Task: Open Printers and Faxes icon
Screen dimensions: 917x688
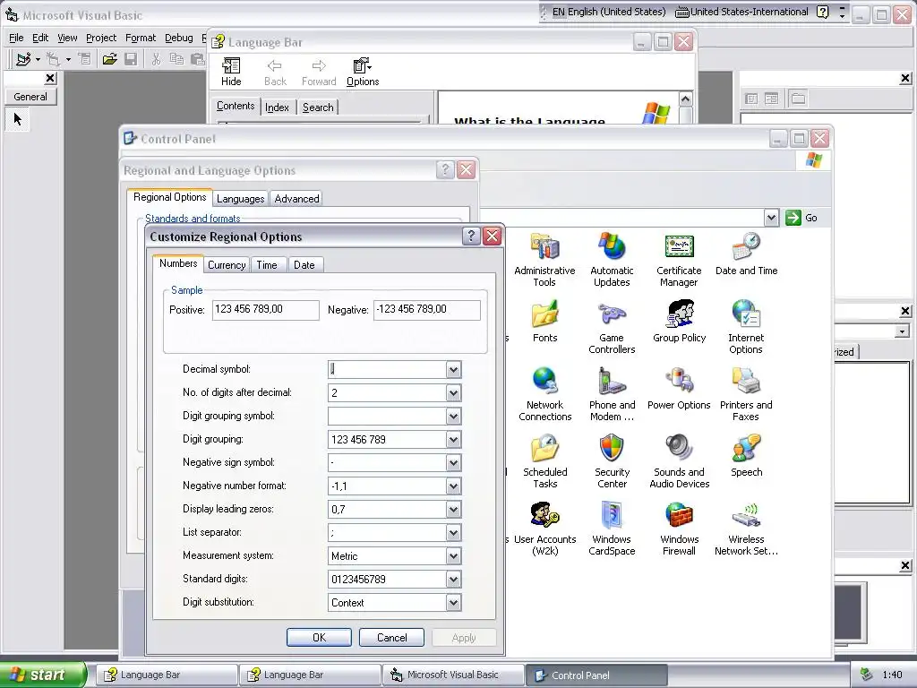Action: tap(746, 394)
